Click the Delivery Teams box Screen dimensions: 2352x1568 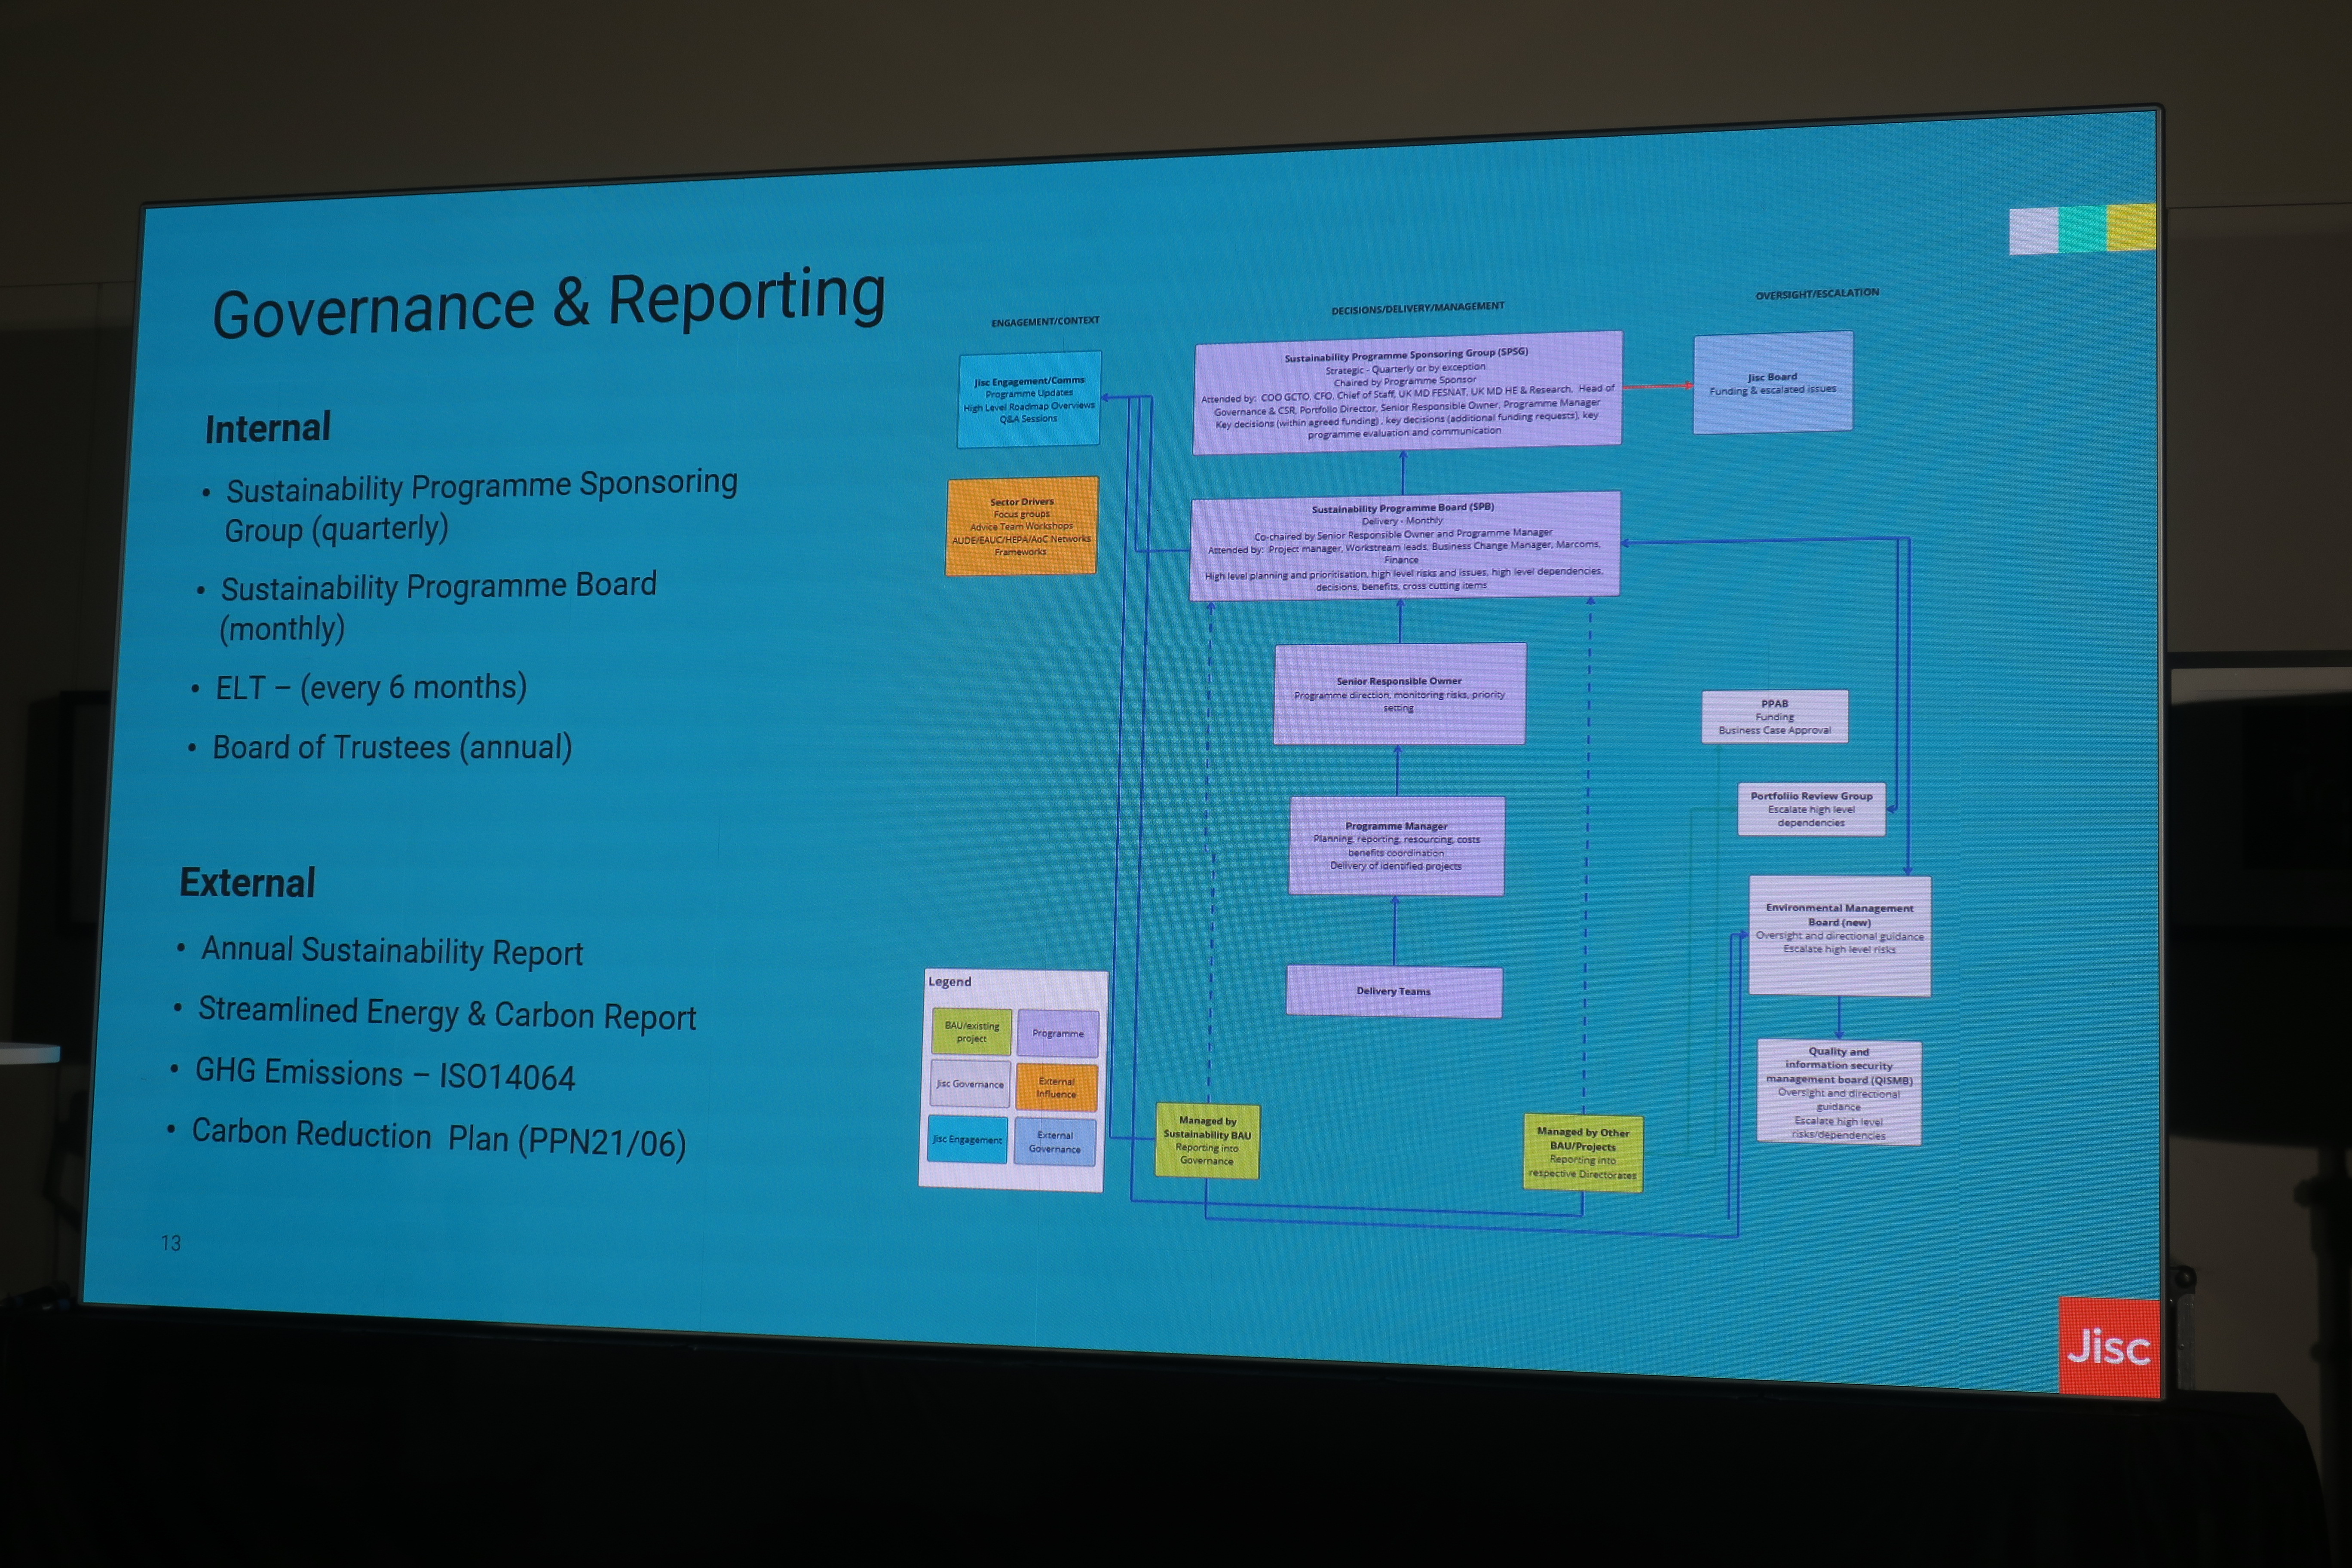tap(1393, 991)
